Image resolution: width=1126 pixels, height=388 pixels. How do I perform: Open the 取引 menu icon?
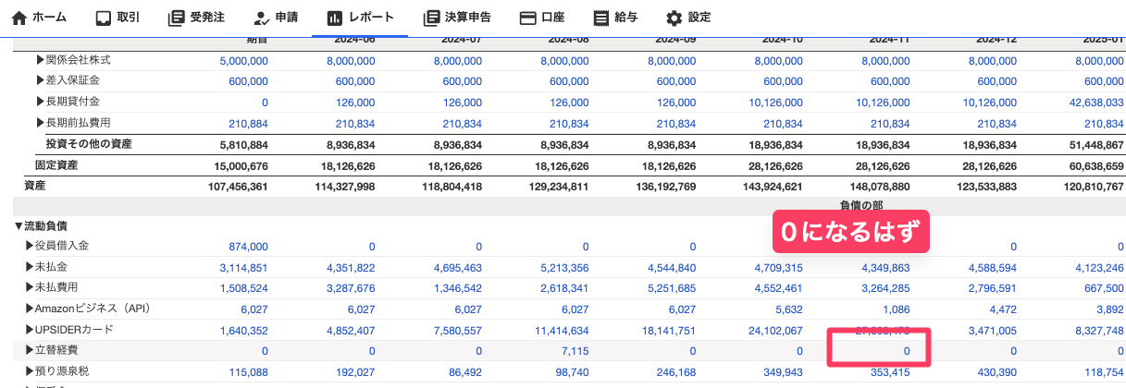point(104,18)
